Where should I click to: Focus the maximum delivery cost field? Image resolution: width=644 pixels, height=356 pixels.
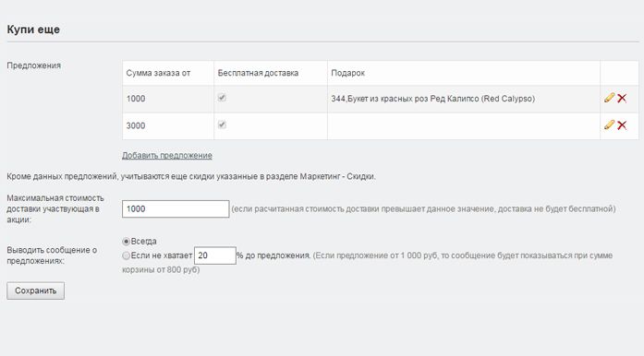(x=176, y=208)
